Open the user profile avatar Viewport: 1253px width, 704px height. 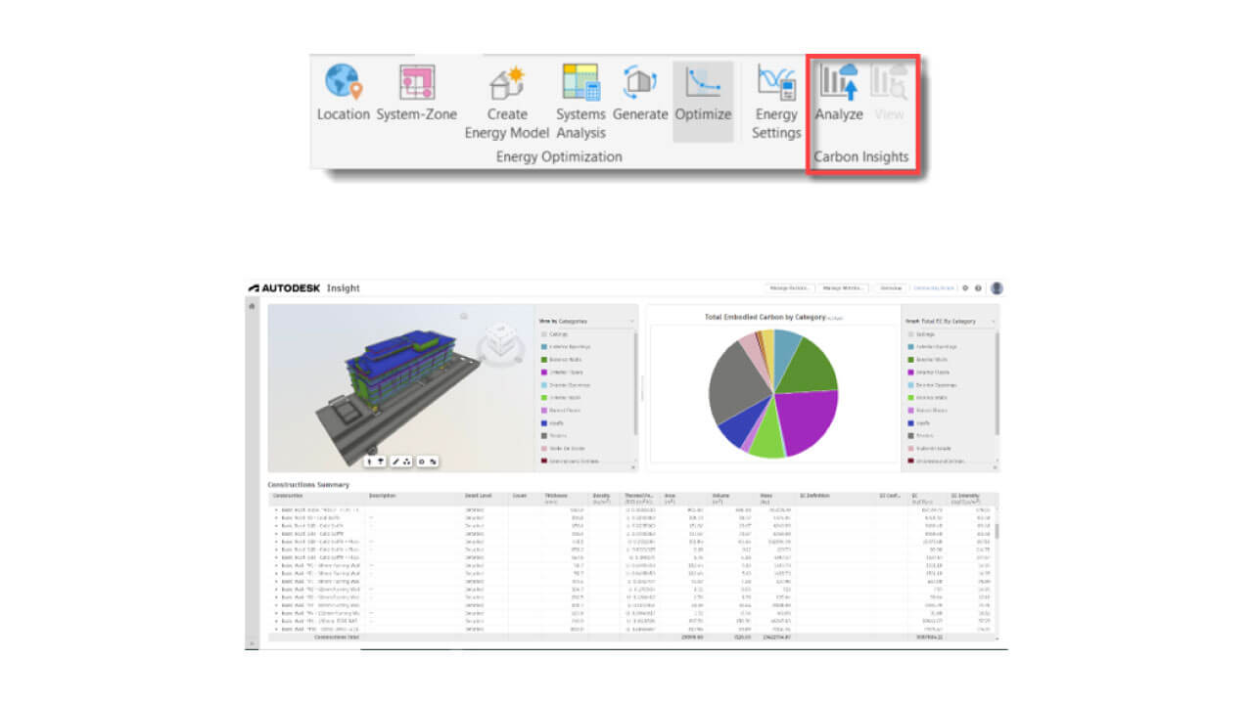[997, 288]
